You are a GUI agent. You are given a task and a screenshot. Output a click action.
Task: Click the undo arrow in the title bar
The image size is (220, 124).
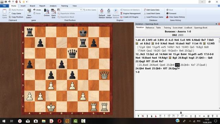point(9,2)
